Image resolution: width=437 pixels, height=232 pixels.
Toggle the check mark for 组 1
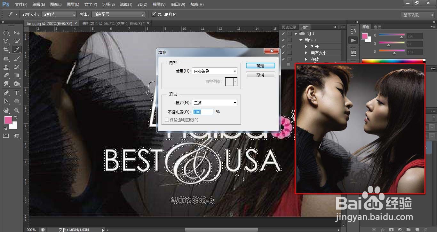pyautogui.click(x=283, y=34)
